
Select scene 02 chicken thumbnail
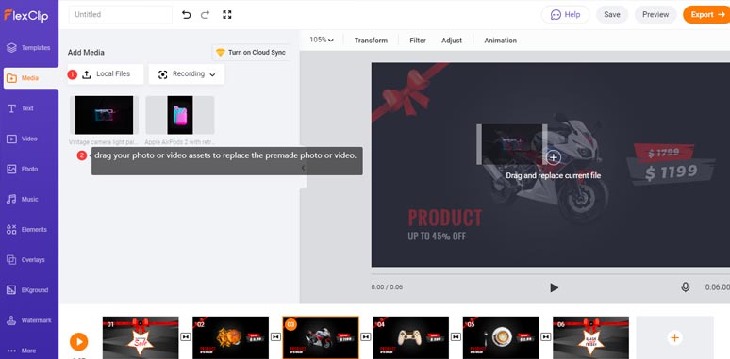230,337
